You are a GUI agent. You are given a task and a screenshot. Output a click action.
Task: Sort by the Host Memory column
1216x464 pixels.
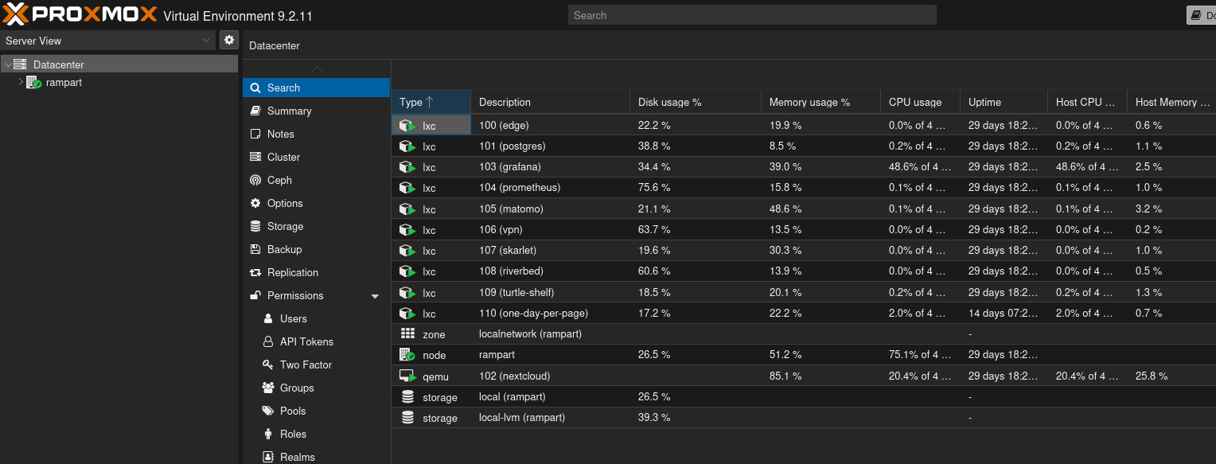pyautogui.click(x=1171, y=102)
